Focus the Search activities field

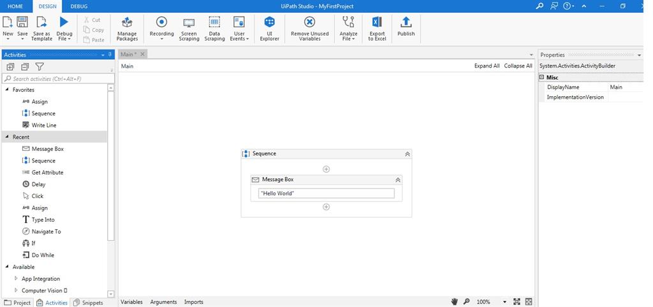point(58,78)
